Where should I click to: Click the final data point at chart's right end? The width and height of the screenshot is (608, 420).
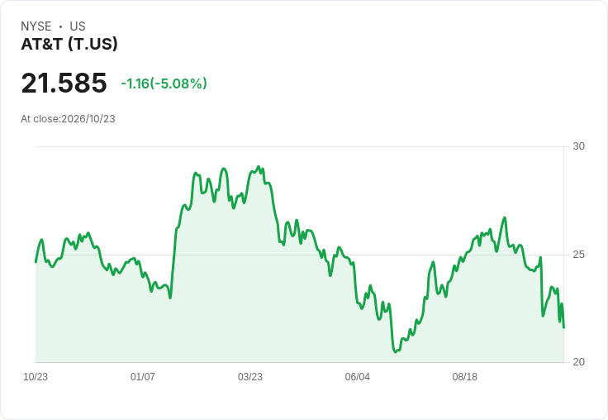563,327
